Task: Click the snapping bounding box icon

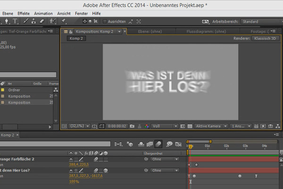Action: (x=139, y=22)
